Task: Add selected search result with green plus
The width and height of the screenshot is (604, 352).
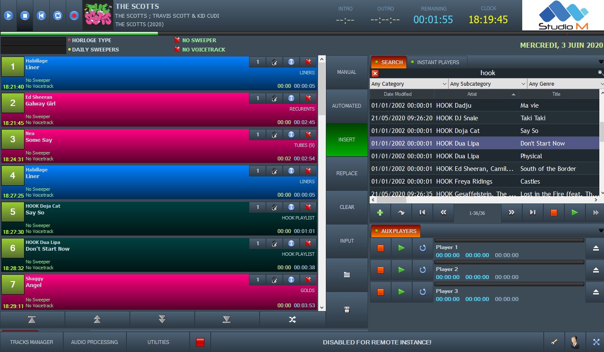Action: (380, 213)
